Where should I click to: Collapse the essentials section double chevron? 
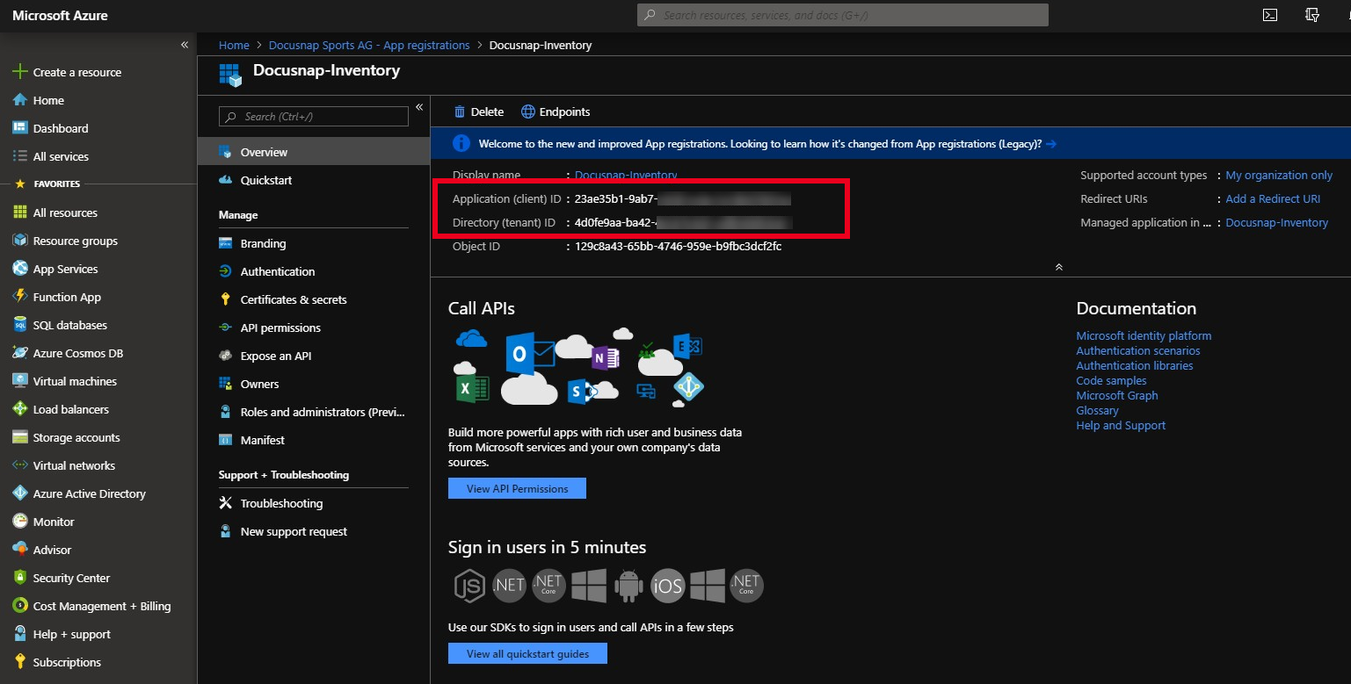[x=1059, y=267]
